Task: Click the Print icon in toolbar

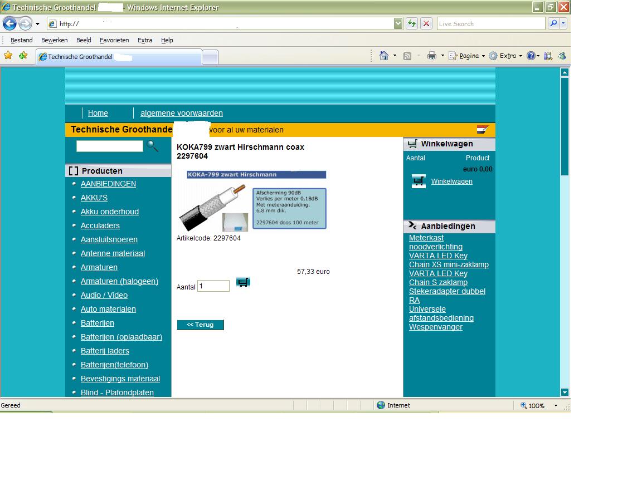Action: coord(431,56)
